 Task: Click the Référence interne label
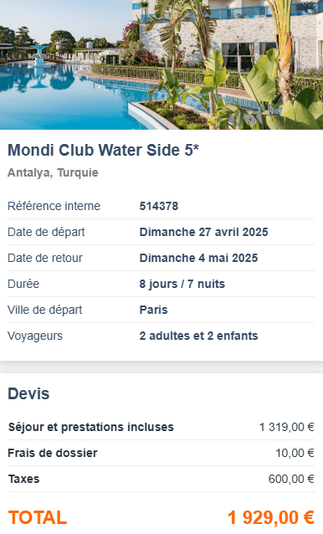54,206
